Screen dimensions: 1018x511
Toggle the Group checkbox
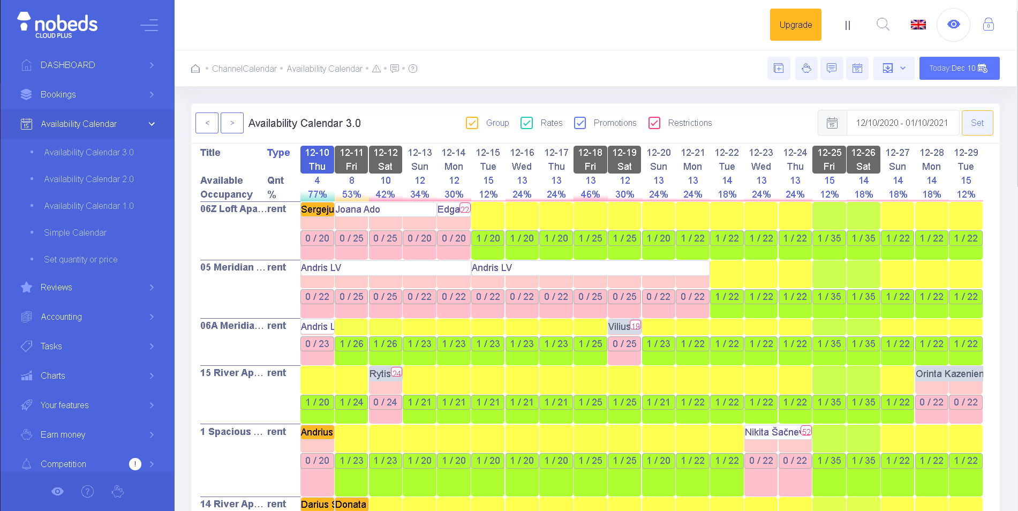coord(472,123)
